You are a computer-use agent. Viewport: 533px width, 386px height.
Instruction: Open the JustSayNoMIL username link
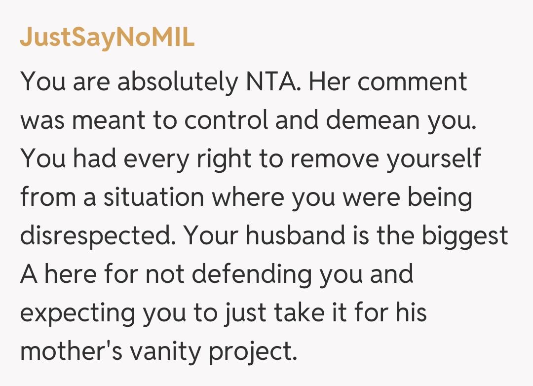click(107, 39)
